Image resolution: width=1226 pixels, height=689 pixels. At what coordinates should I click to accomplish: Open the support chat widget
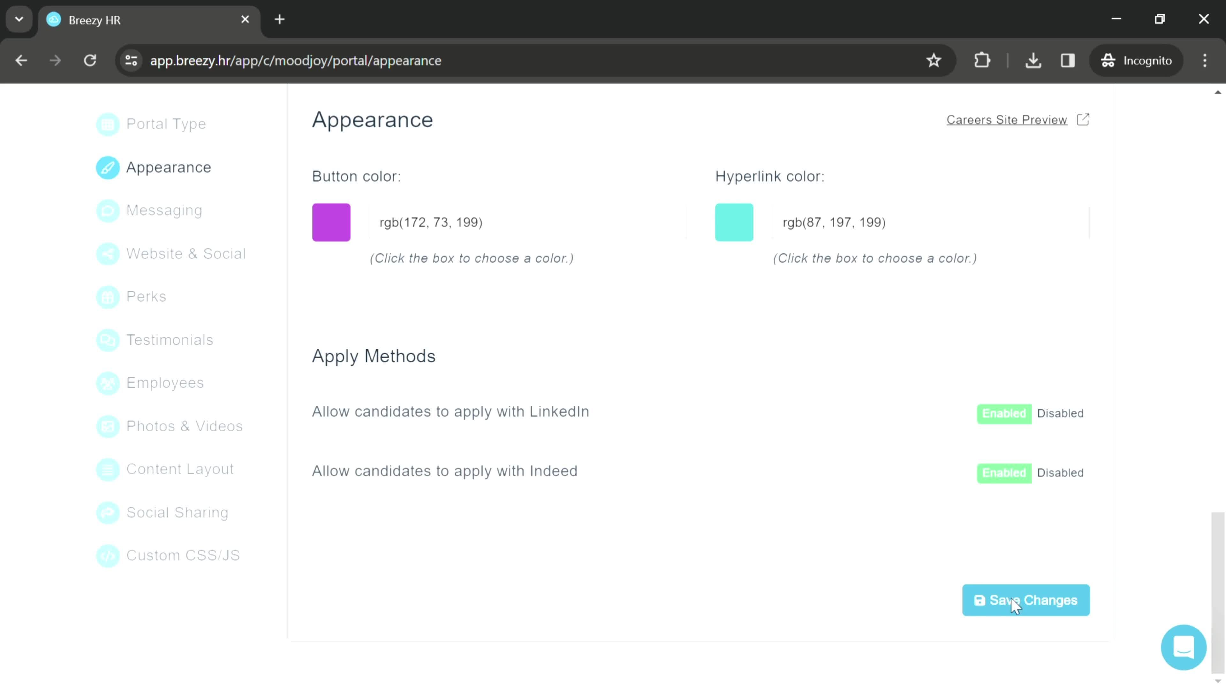click(1184, 647)
